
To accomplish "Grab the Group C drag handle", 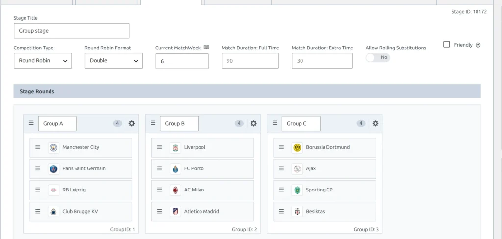I will tap(275, 123).
